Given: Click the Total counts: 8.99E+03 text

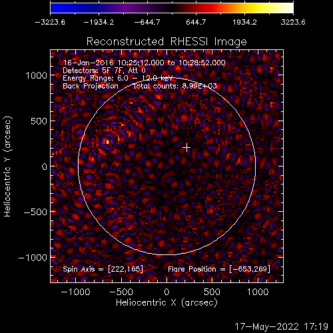Looking at the screenshot, I should [174, 86].
